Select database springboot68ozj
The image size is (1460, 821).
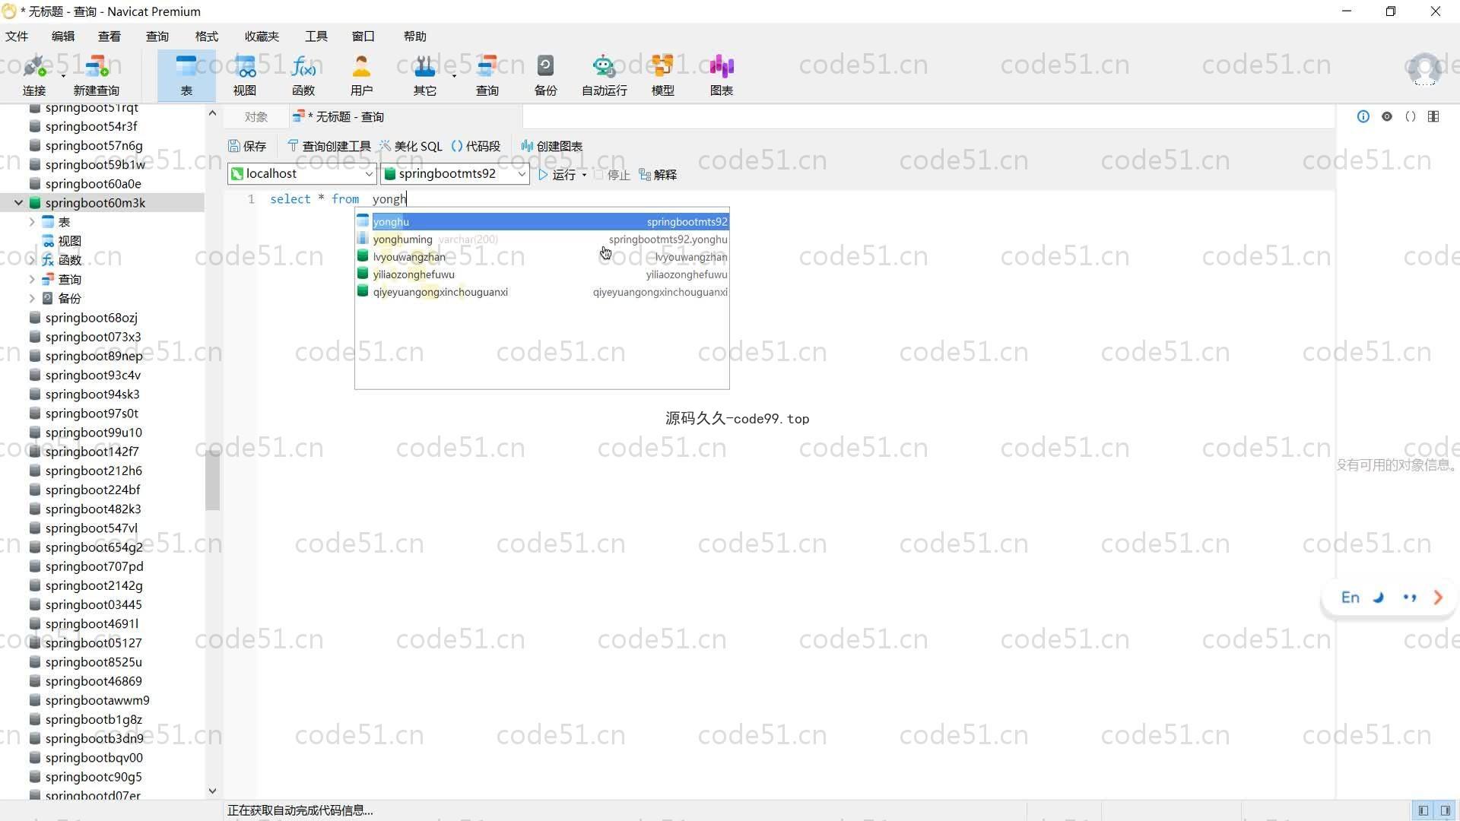[x=91, y=318]
